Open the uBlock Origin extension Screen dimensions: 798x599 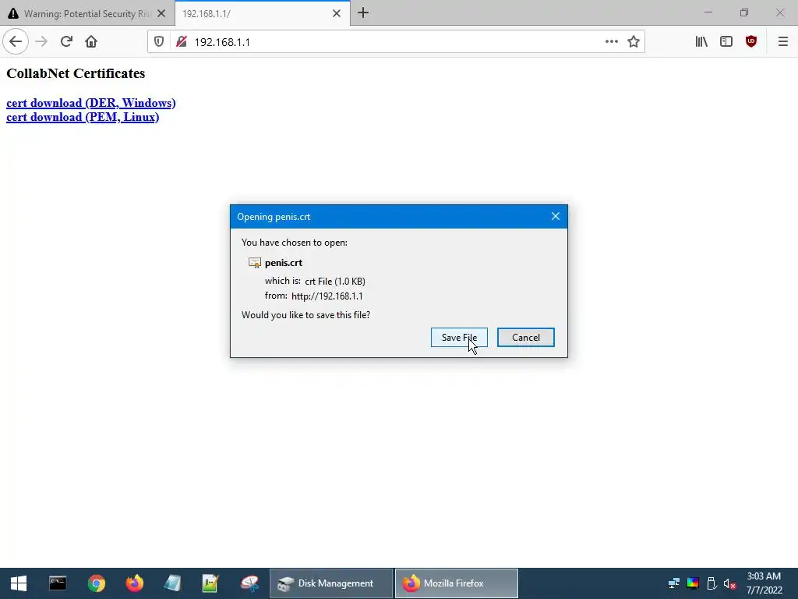(x=751, y=42)
